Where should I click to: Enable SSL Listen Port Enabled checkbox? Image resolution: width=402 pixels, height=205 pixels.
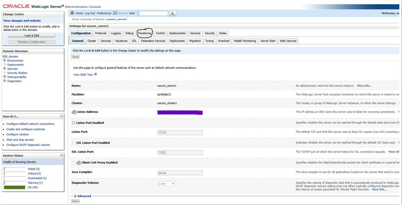coord(74,143)
